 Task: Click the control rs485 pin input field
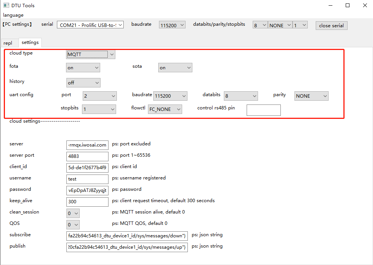263,110
